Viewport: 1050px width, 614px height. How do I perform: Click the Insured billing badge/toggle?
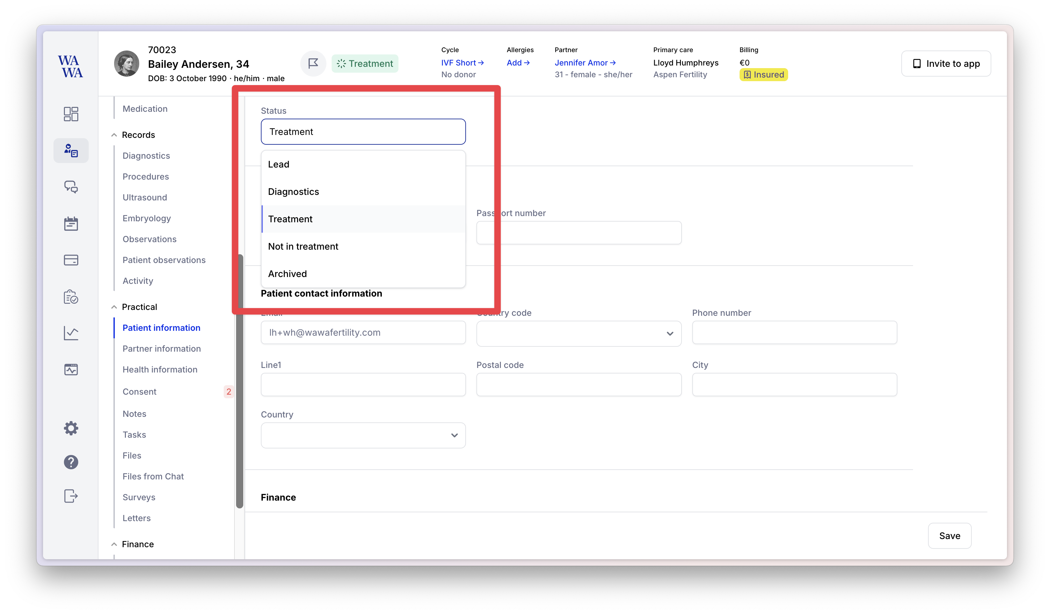(x=763, y=75)
